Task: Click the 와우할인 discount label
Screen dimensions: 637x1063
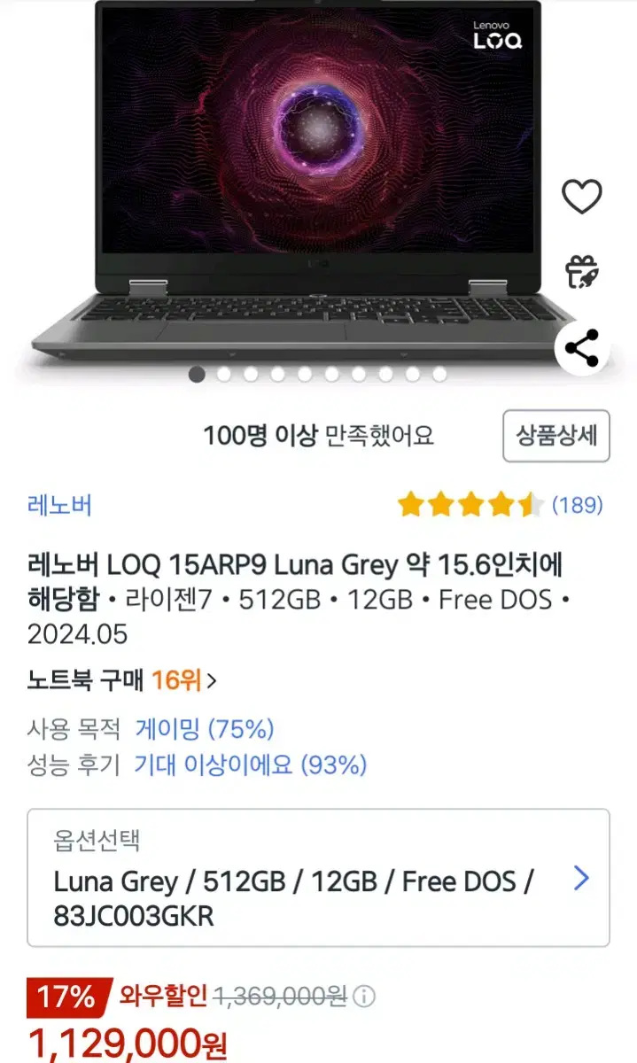Action: pos(163,997)
